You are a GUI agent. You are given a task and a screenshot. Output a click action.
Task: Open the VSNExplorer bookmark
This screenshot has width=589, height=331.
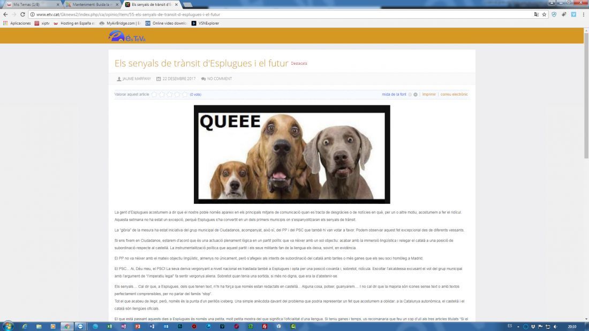click(x=205, y=24)
